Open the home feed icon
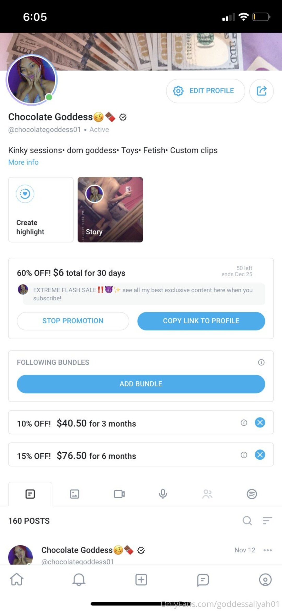Image resolution: width=282 pixels, height=611 pixels. pos(17,579)
